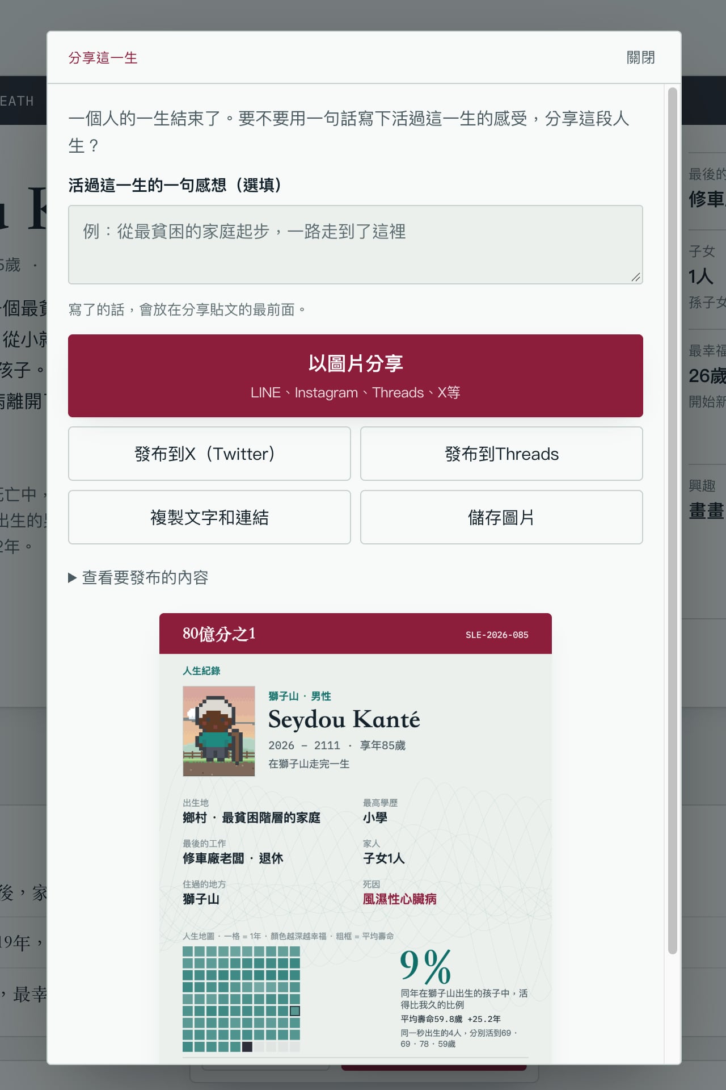Click the dialog's vertical scrollbar
The width and height of the screenshot is (726, 1090).
click(672, 520)
